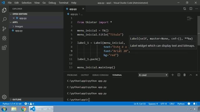200x112 pixels.
Task: Maximize the panel with the up chevron
Action: 191,75
